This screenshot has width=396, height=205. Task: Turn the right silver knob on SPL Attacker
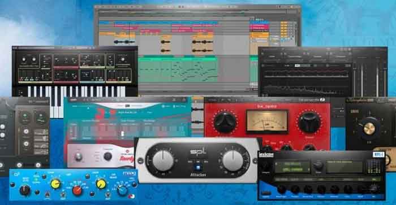click(233, 160)
